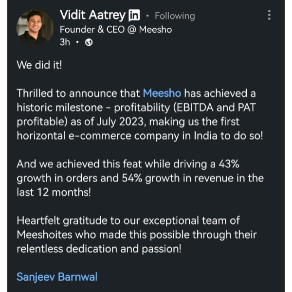This screenshot has height=292, width=292.
Task: Click the Founder & CEO @ Meesho headline
Action: 115,29
